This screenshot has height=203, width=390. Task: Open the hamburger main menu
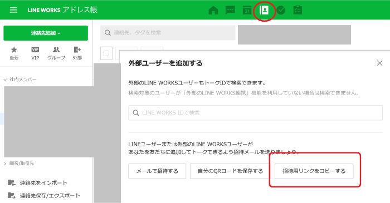pos(13,10)
